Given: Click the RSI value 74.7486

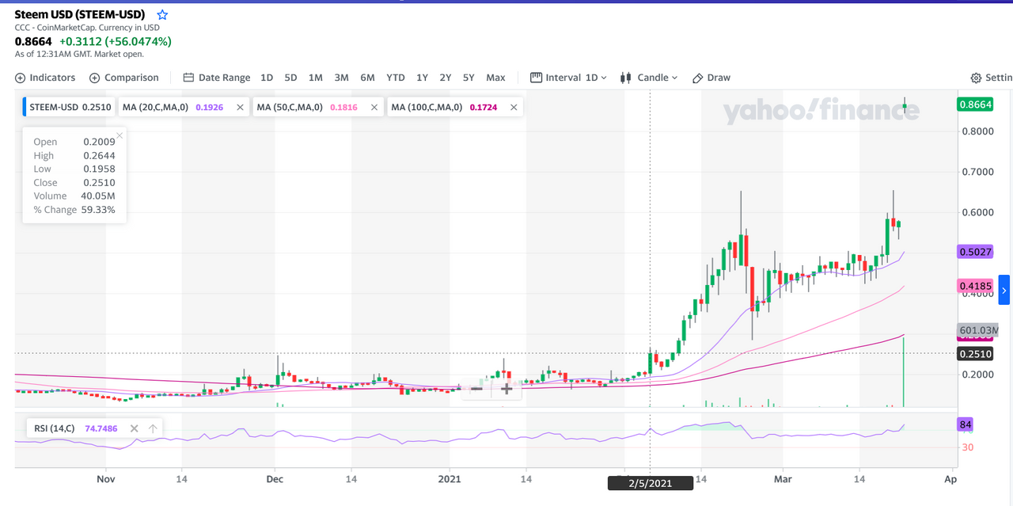Looking at the screenshot, I should point(101,428).
